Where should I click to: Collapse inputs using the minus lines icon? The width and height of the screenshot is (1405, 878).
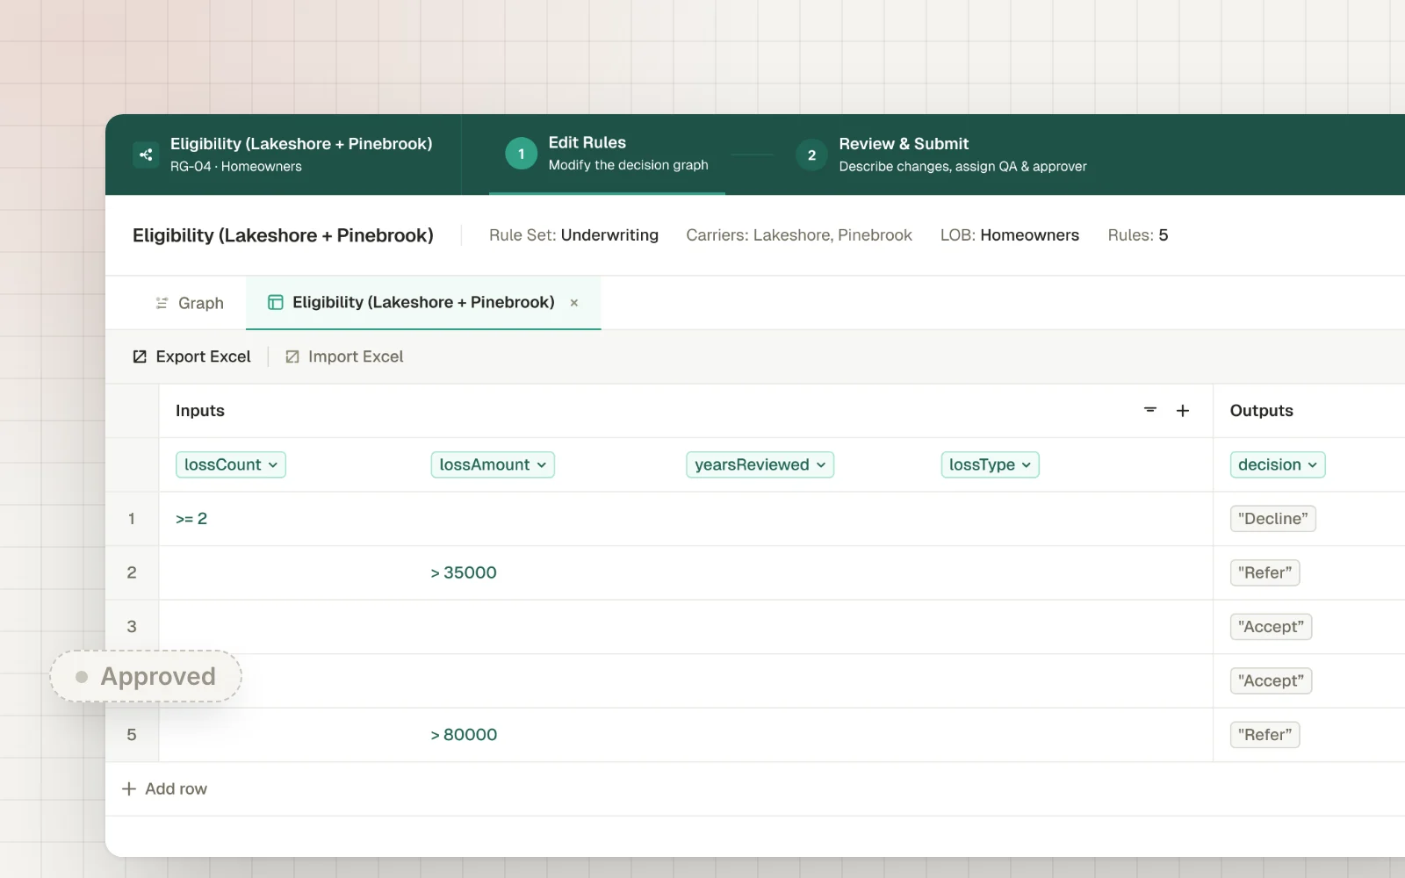[1150, 410]
